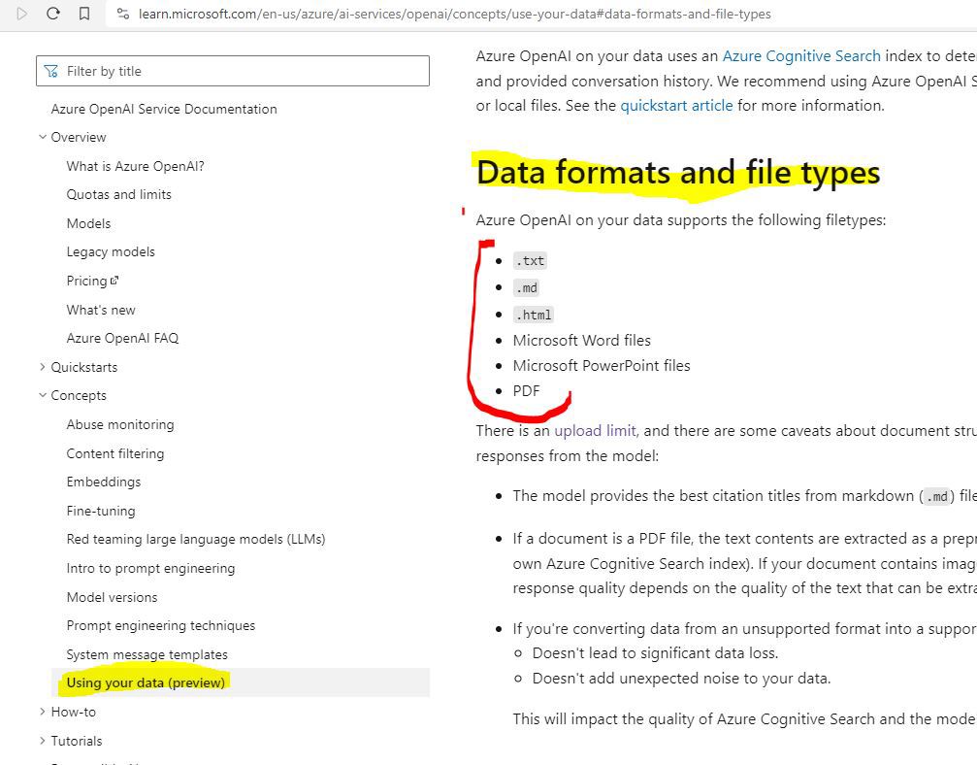Follow the upload limit link
977x765 pixels.
pos(595,431)
